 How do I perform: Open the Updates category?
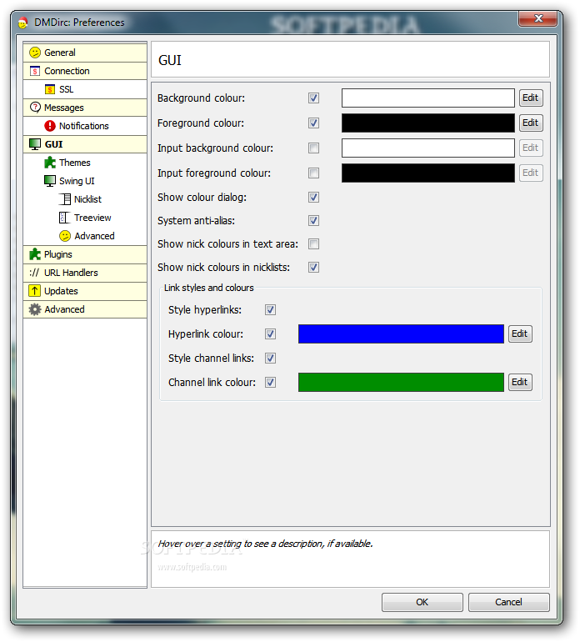(x=85, y=291)
